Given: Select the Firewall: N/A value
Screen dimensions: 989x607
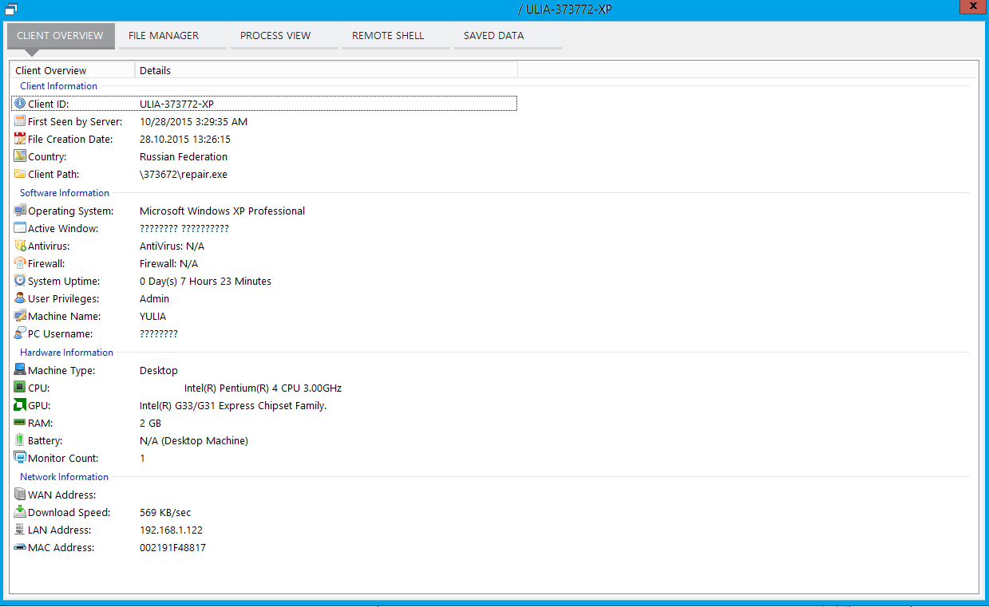Looking at the screenshot, I should 168,263.
